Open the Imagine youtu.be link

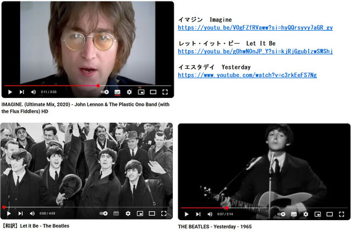(255, 27)
